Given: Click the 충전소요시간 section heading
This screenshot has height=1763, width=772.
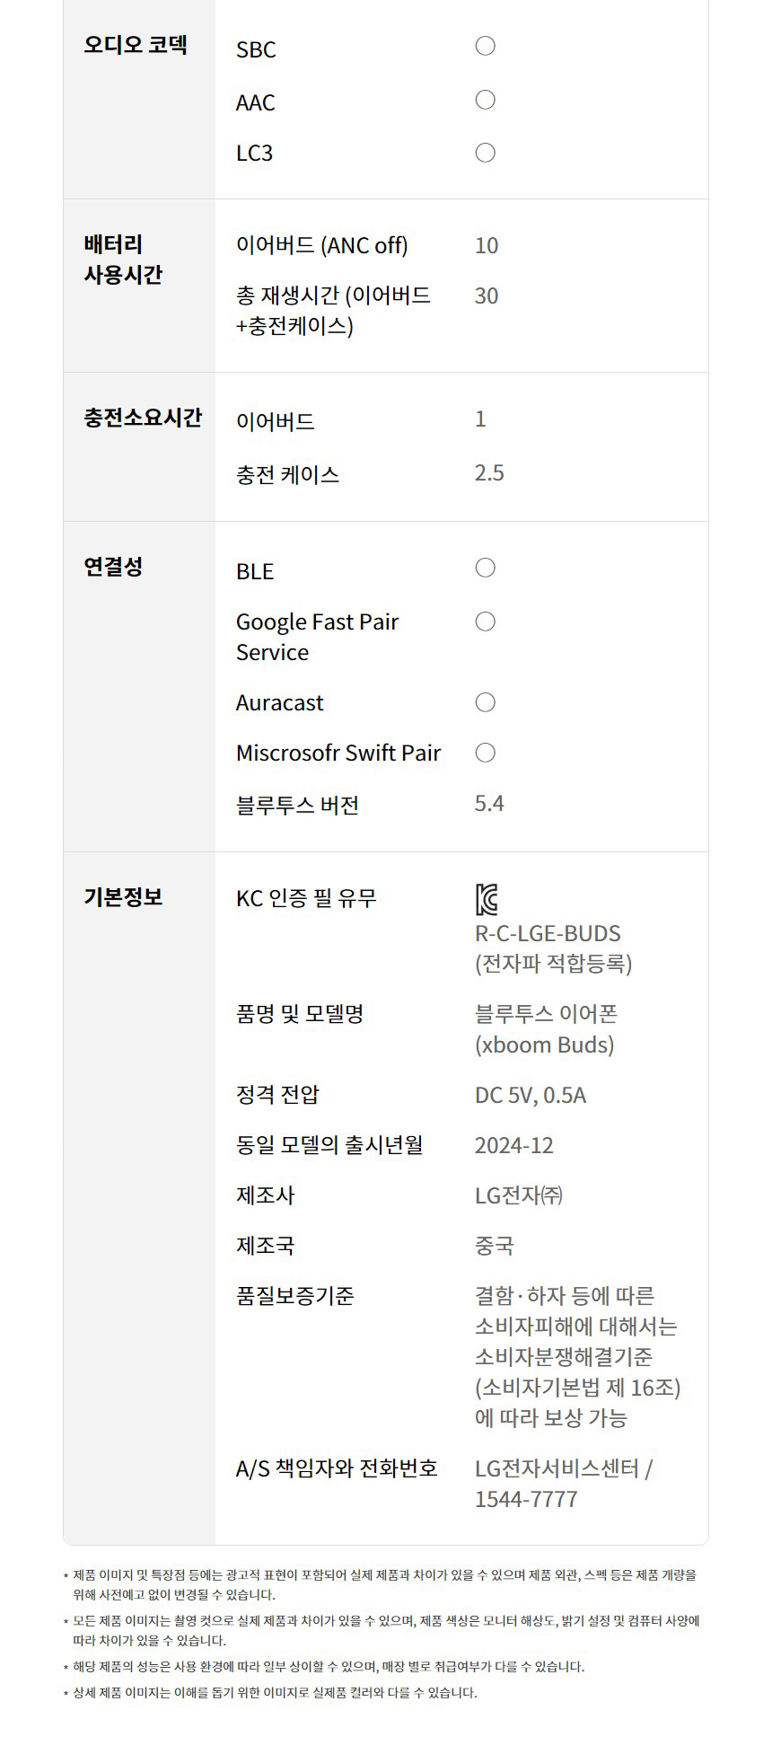Looking at the screenshot, I should coord(143,418).
